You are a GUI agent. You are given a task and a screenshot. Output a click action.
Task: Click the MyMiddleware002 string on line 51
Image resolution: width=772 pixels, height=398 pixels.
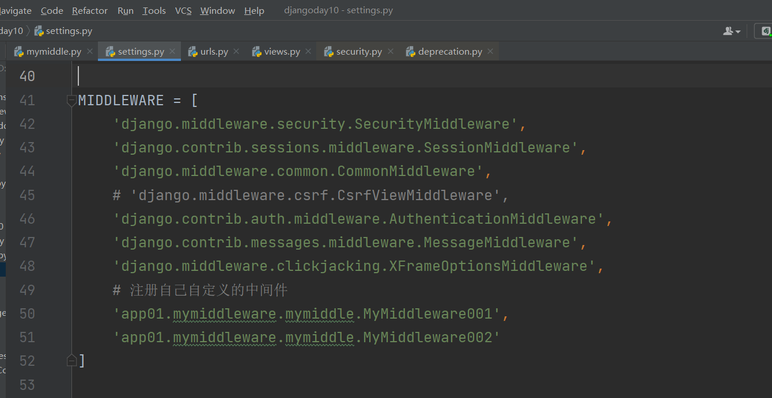coord(307,337)
